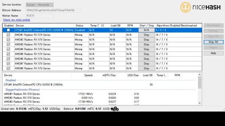The height and width of the screenshot is (126, 225).
Task: Open the Settings button
Action: pos(213,31)
